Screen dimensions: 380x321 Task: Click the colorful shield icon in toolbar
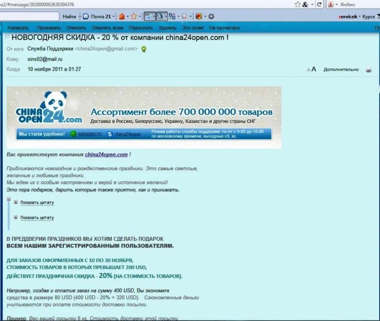click(x=199, y=16)
